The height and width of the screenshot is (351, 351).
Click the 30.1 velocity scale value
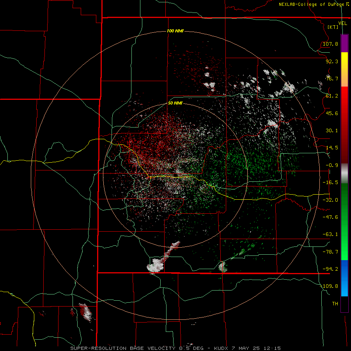[332, 131]
